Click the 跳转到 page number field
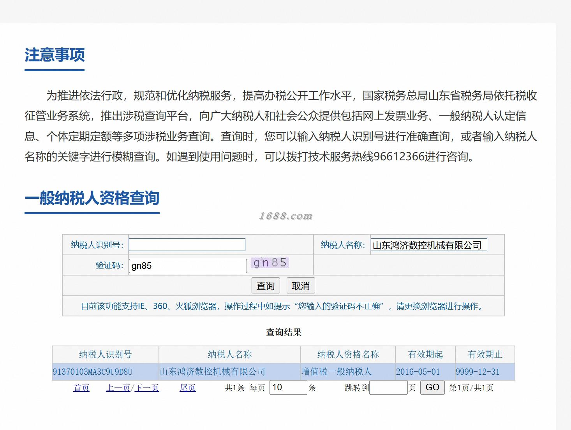571x430 pixels. coord(388,388)
